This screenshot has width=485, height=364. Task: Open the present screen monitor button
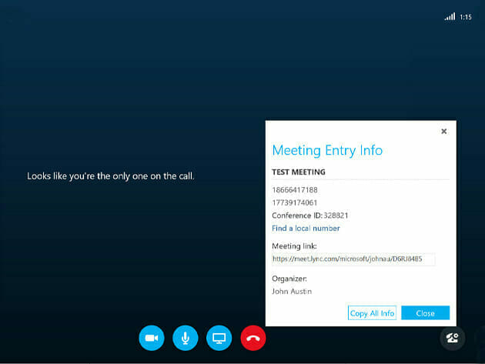(219, 338)
